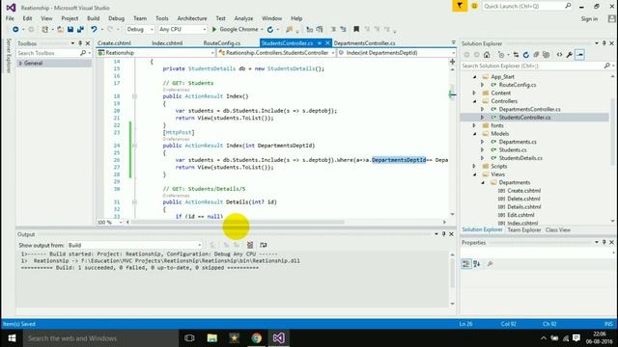This screenshot has height=347, width=618.
Task: Start debugging with the green play arrow
Action: (x=214, y=30)
